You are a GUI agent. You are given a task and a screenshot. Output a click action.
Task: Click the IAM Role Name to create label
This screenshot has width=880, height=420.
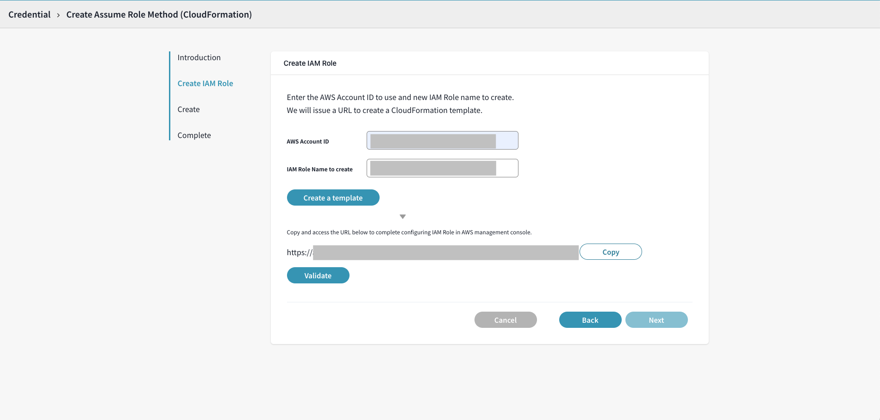pos(319,169)
